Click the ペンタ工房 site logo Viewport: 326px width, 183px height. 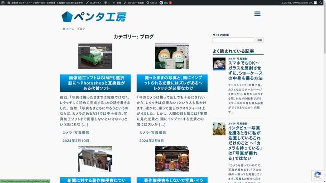[x=94, y=17]
